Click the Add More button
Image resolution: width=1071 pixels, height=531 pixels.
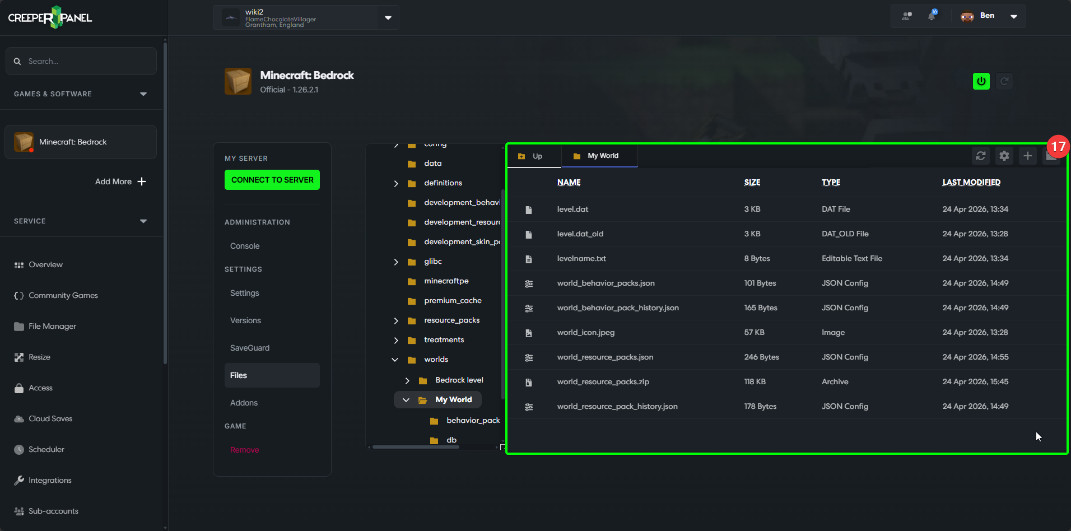pyautogui.click(x=120, y=181)
